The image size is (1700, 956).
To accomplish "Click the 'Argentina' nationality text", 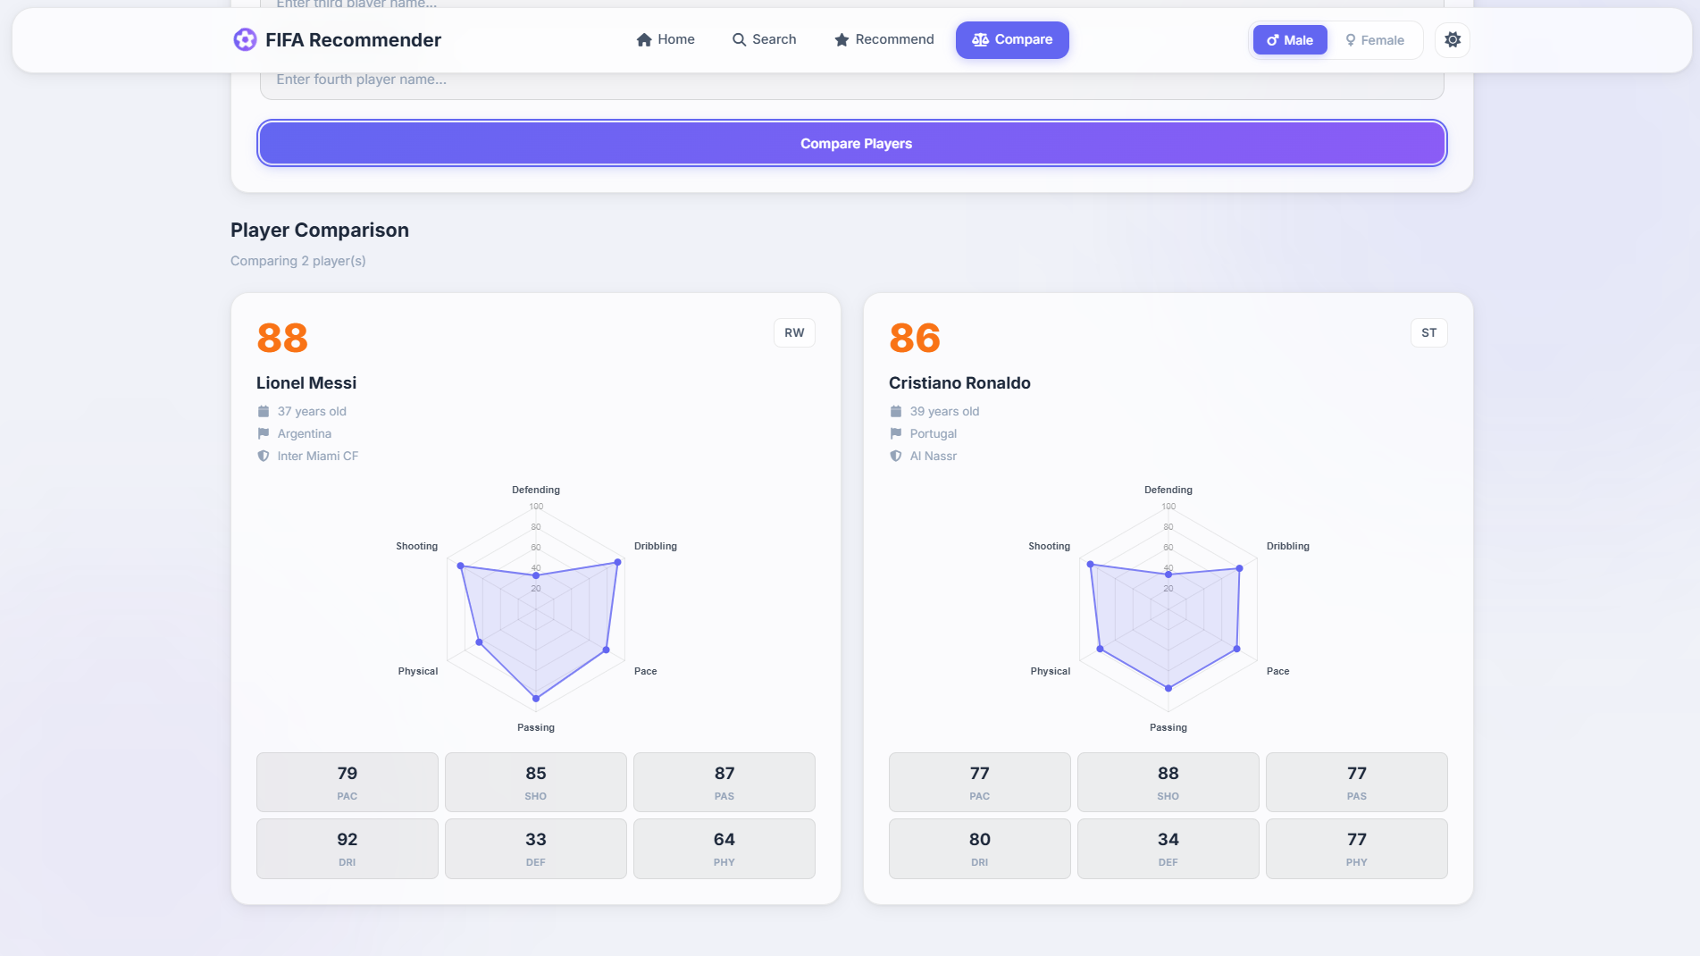I will click(305, 433).
